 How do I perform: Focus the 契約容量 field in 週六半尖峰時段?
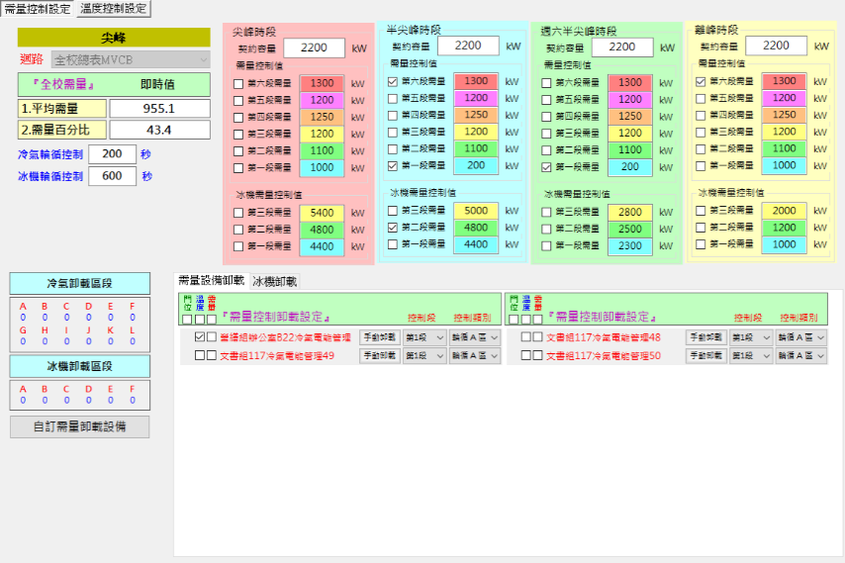click(x=622, y=47)
